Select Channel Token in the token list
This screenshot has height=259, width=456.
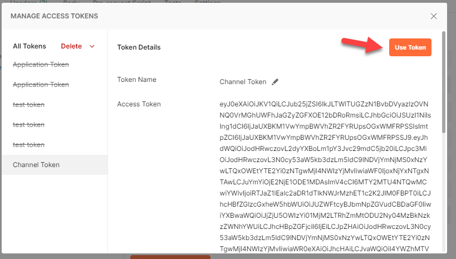[x=36, y=165]
